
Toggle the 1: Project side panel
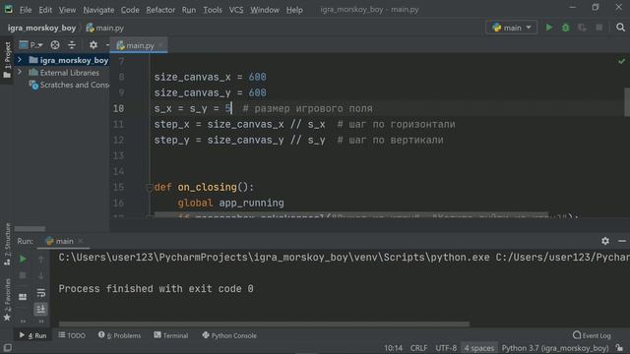point(7,60)
